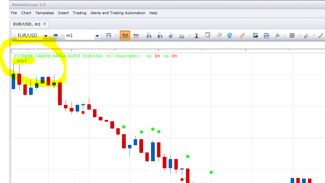325x183 pixels.
Task: Click the add picture icon
Action: tap(255, 35)
